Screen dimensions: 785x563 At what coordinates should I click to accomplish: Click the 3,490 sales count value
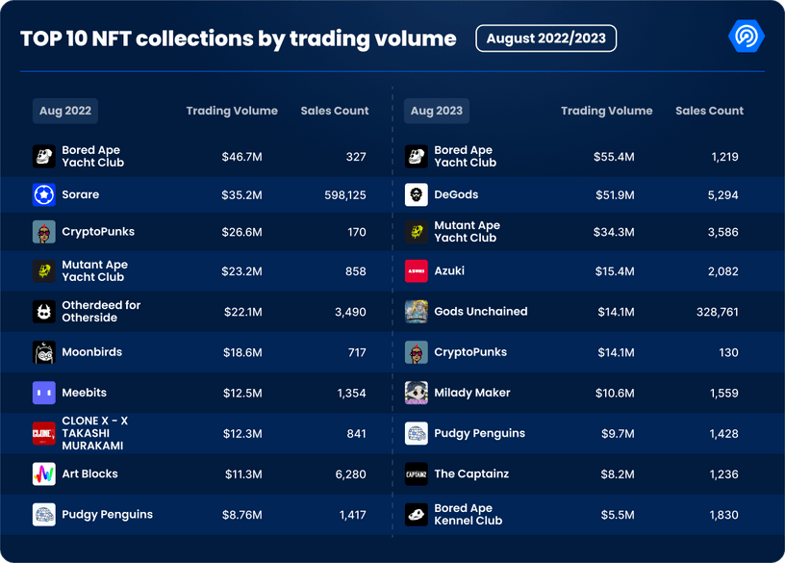[350, 312]
